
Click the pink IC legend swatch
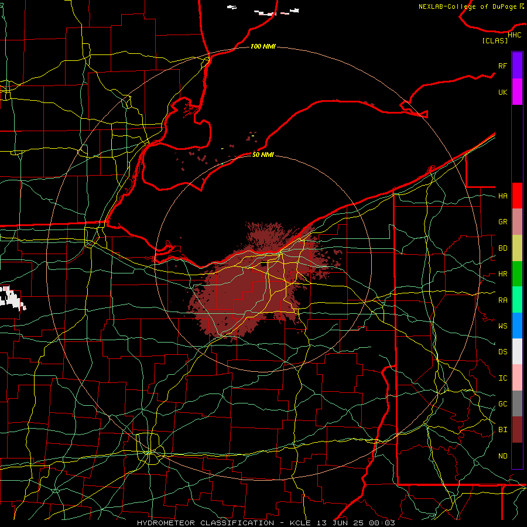pos(517,378)
